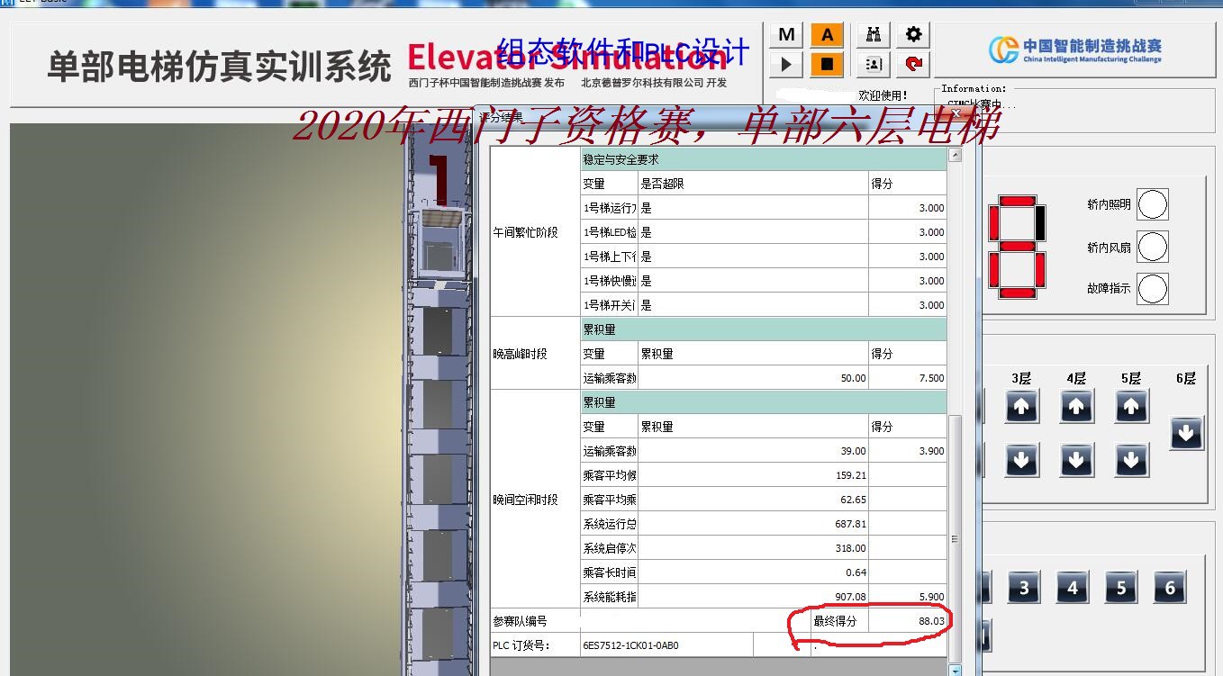Select the 1号梯快慢 row score 3.000
Viewport: 1223px width, 676px height.
click(x=908, y=281)
